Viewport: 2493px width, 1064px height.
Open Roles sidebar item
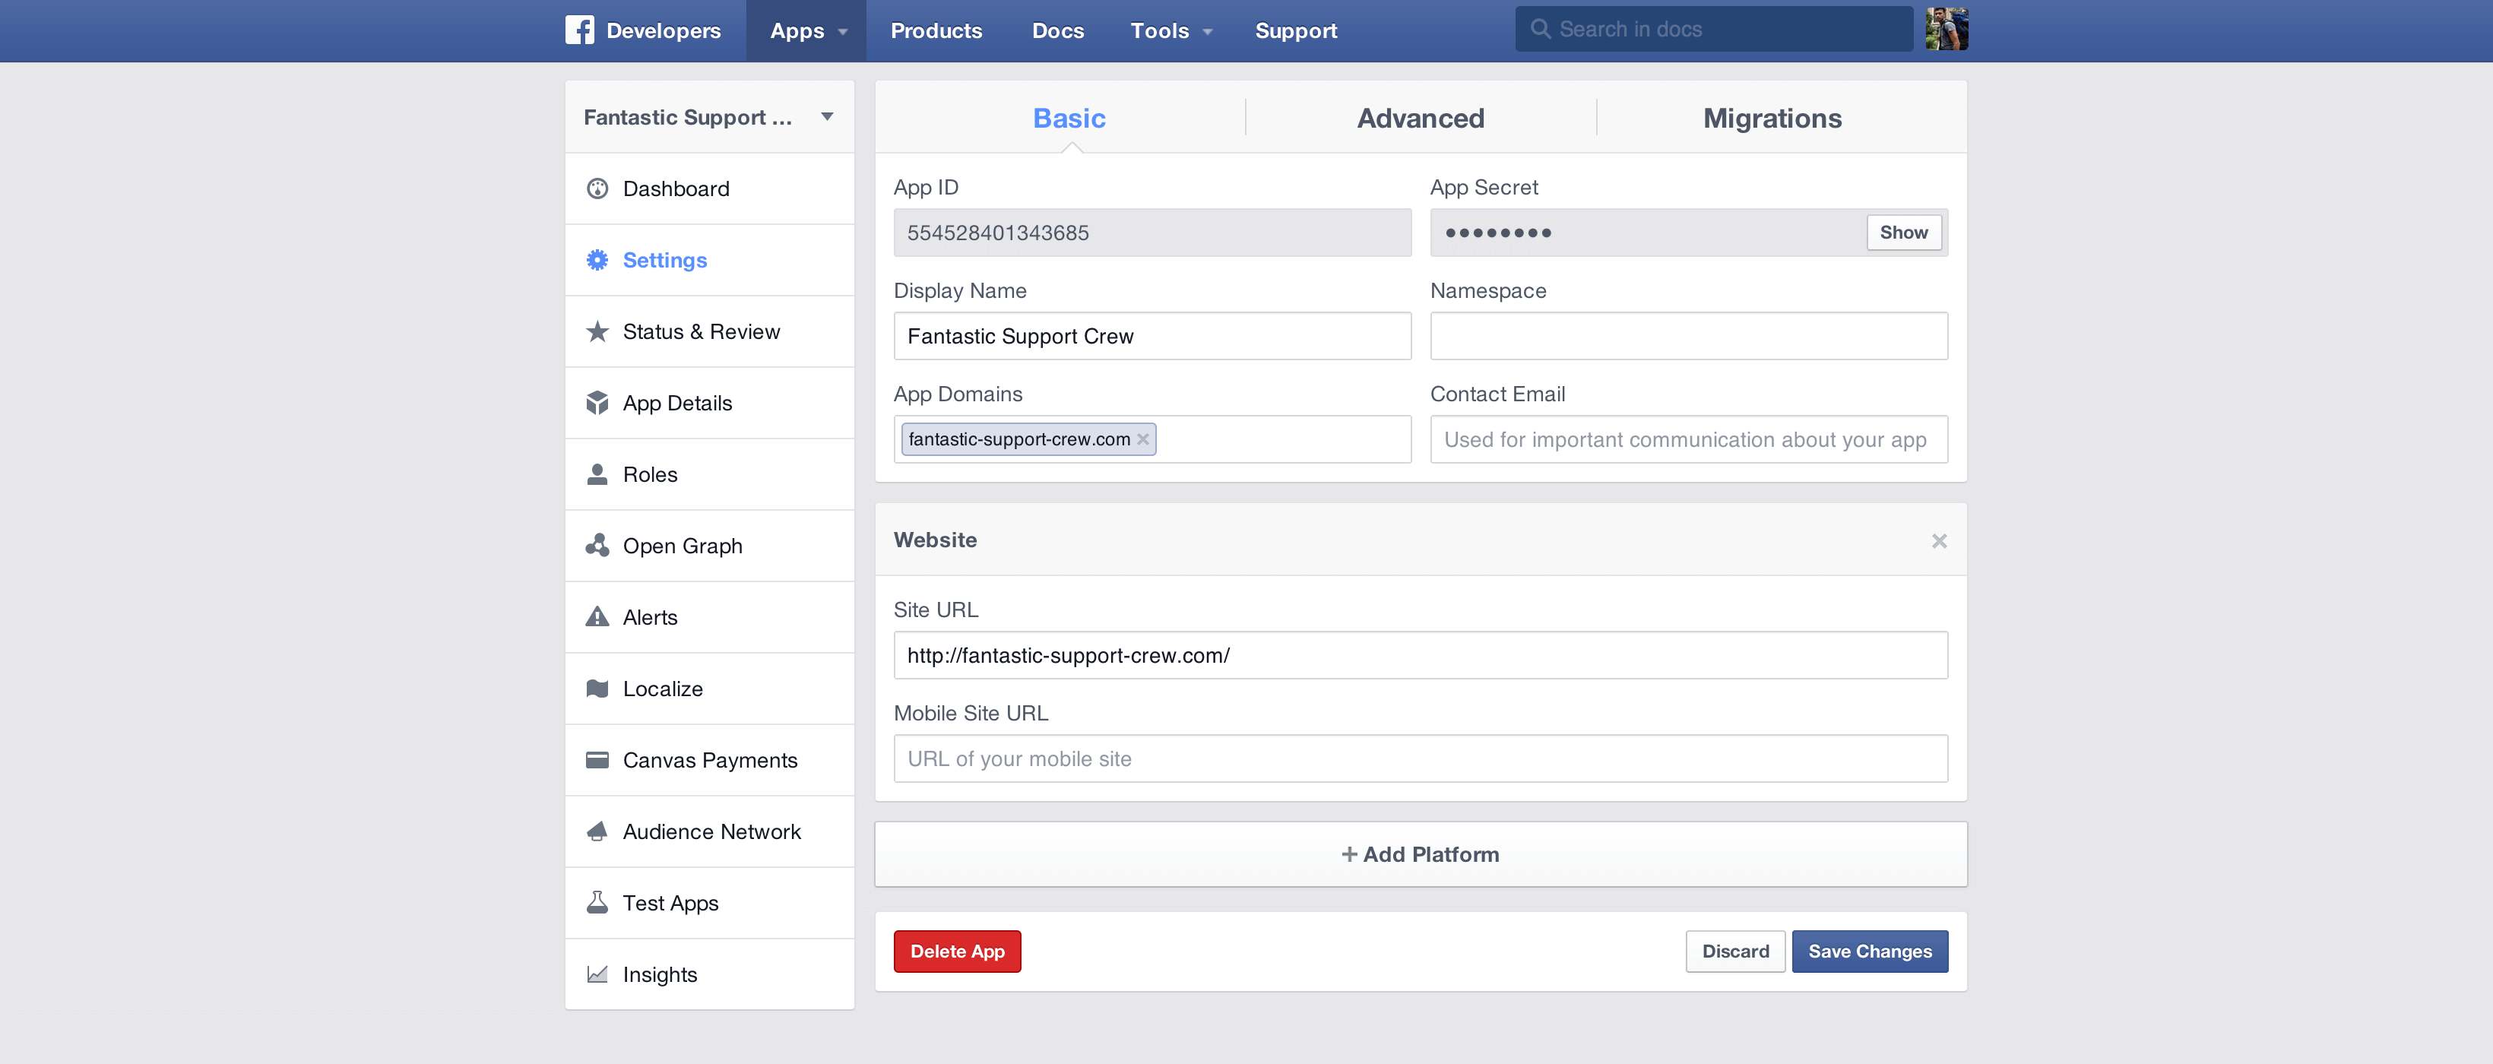pos(709,474)
